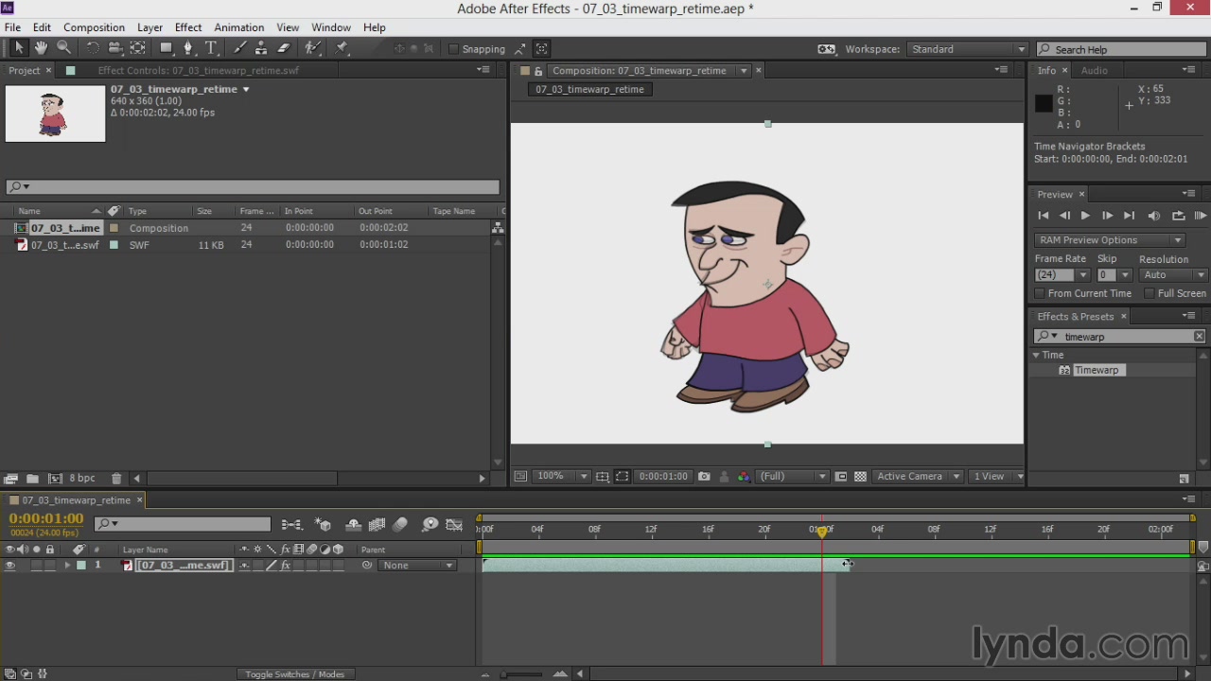Select the Pen tool
Image resolution: width=1211 pixels, height=681 pixels.
click(x=188, y=48)
